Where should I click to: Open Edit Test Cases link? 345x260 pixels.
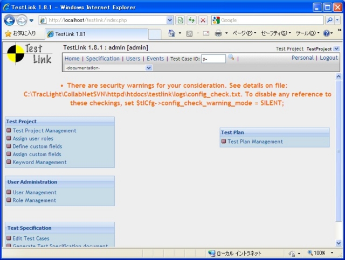(x=31, y=238)
